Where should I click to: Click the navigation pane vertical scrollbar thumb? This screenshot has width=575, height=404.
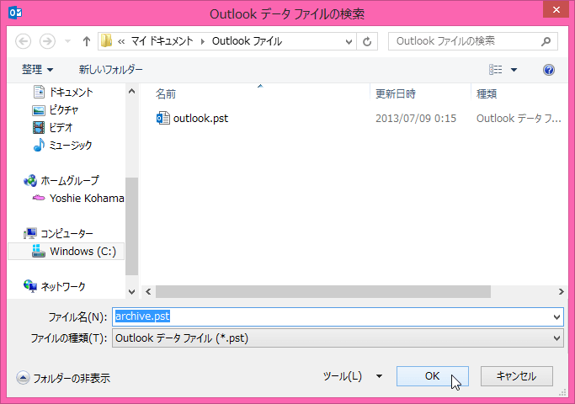[x=131, y=226]
